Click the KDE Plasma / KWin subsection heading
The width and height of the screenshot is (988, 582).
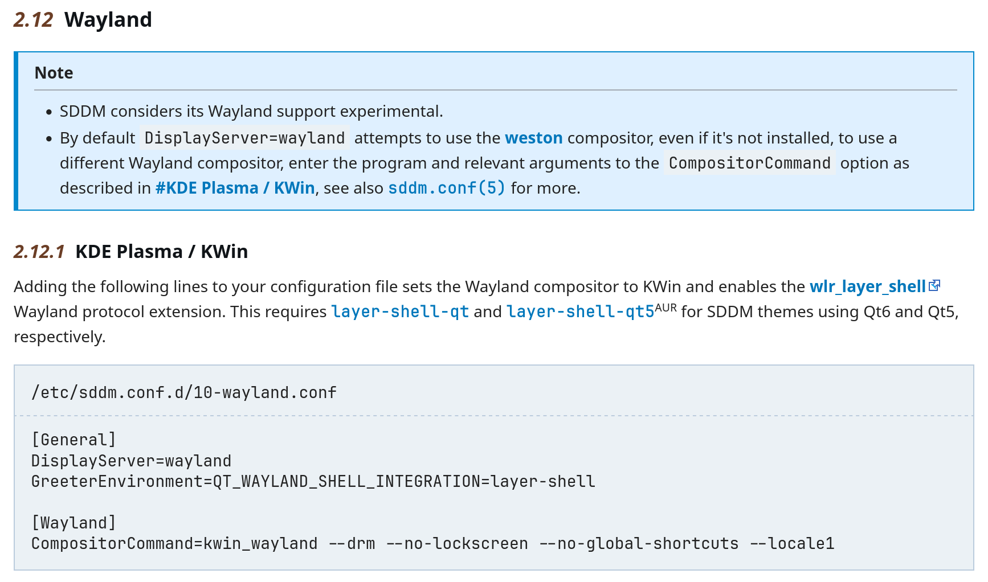point(162,252)
